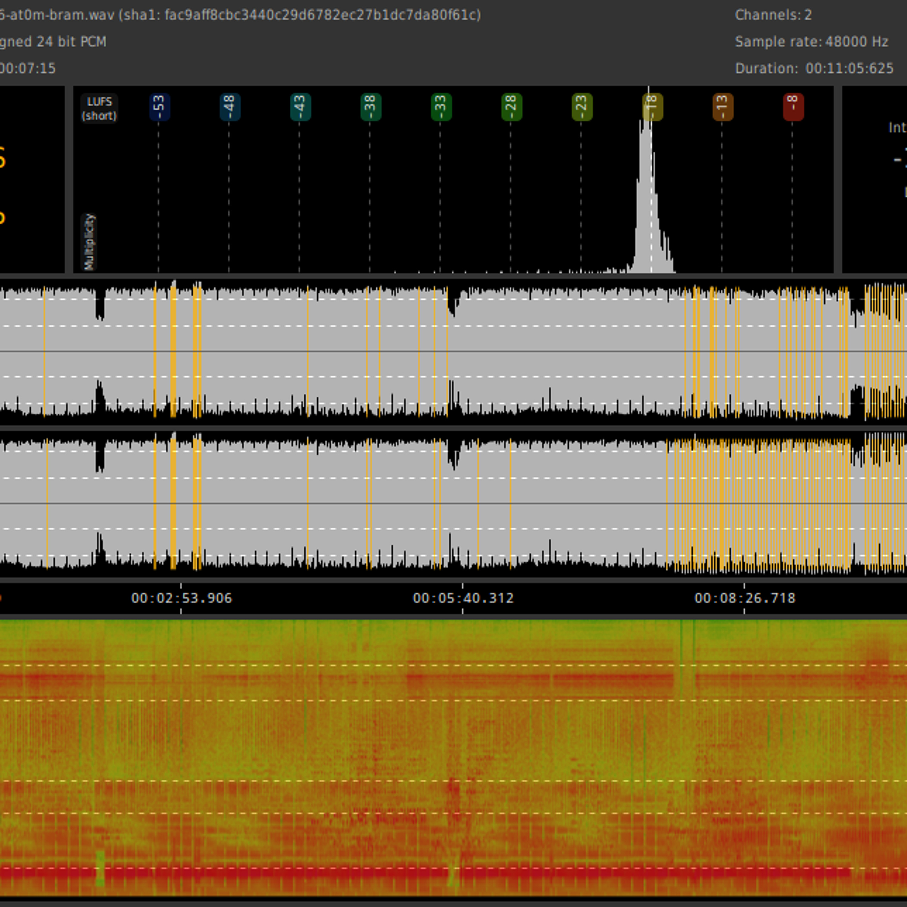
Task: Click the Sample rate 48000 Hz text
Action: [x=811, y=42]
